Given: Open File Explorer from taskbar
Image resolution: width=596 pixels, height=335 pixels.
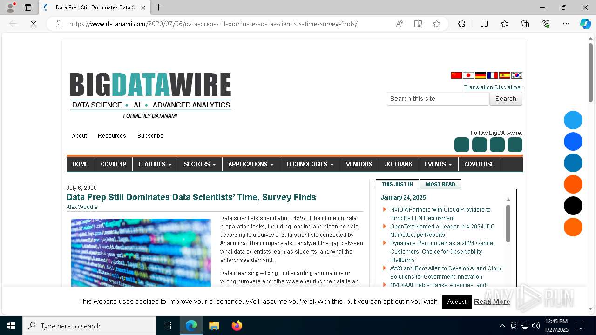Looking at the screenshot, I should pos(214,326).
